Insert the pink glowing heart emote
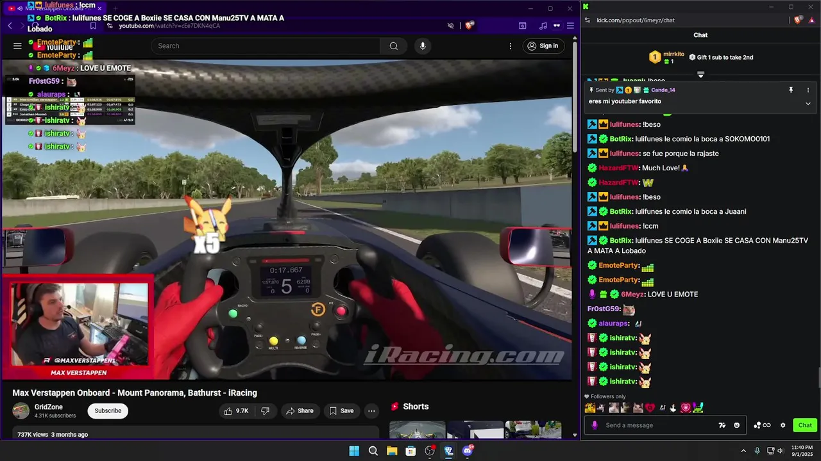 pos(686,407)
